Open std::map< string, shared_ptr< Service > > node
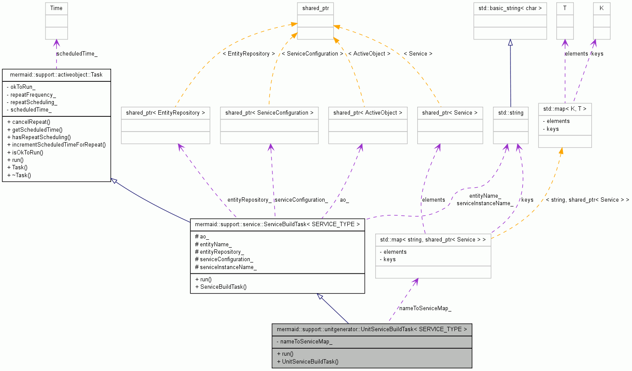 coord(433,256)
